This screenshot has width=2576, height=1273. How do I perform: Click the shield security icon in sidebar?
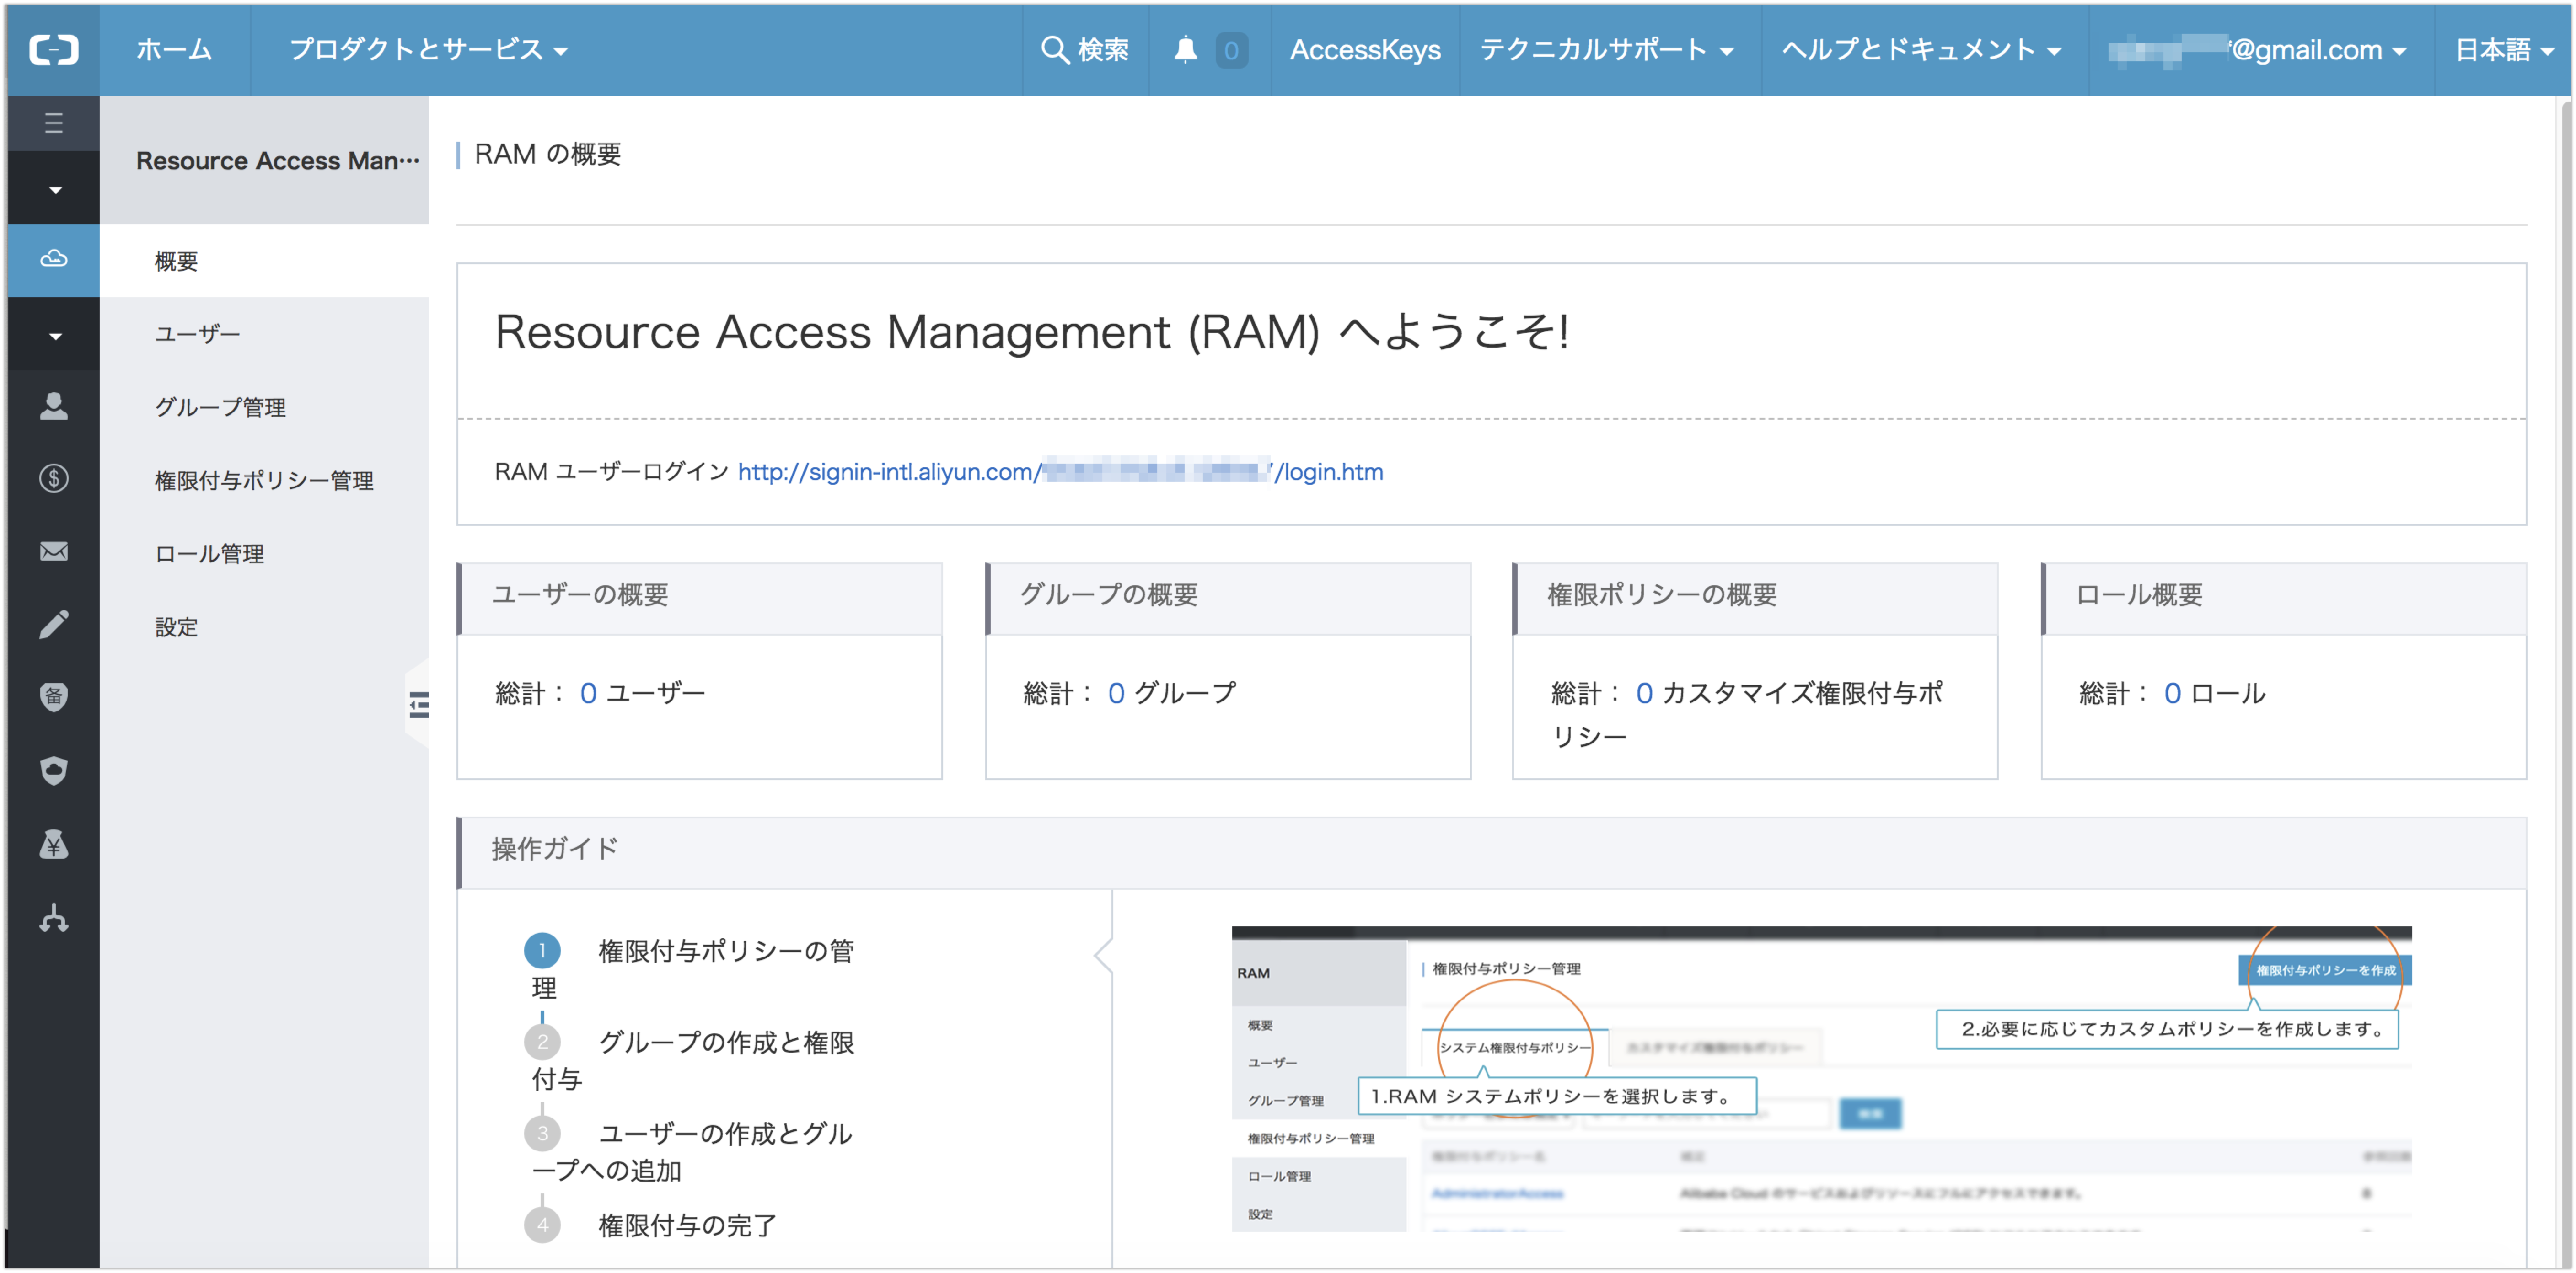[x=53, y=770]
